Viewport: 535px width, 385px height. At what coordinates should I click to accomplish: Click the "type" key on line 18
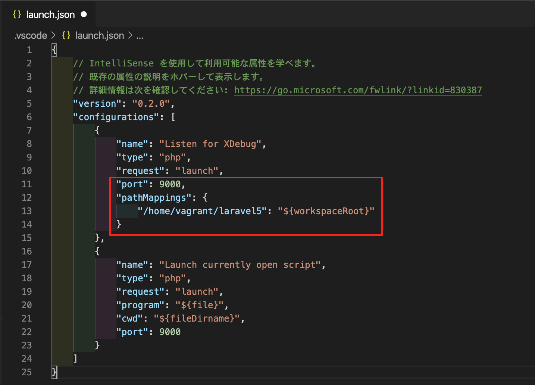[132, 278]
